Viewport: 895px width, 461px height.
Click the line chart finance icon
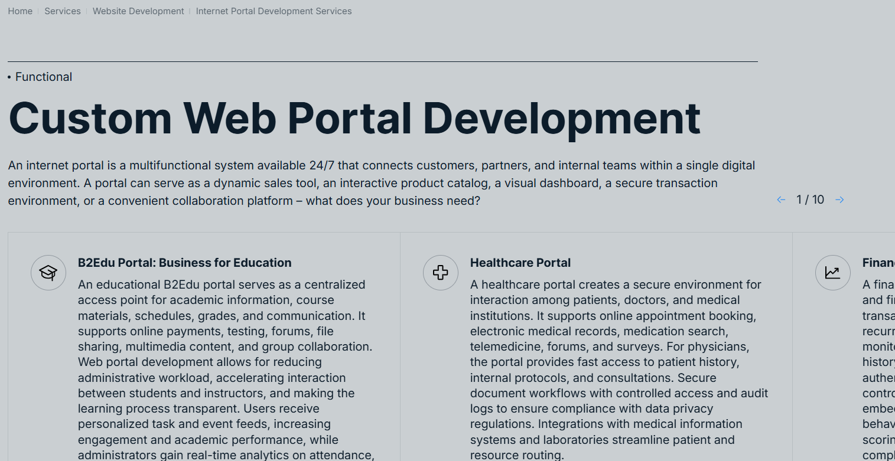click(x=833, y=273)
